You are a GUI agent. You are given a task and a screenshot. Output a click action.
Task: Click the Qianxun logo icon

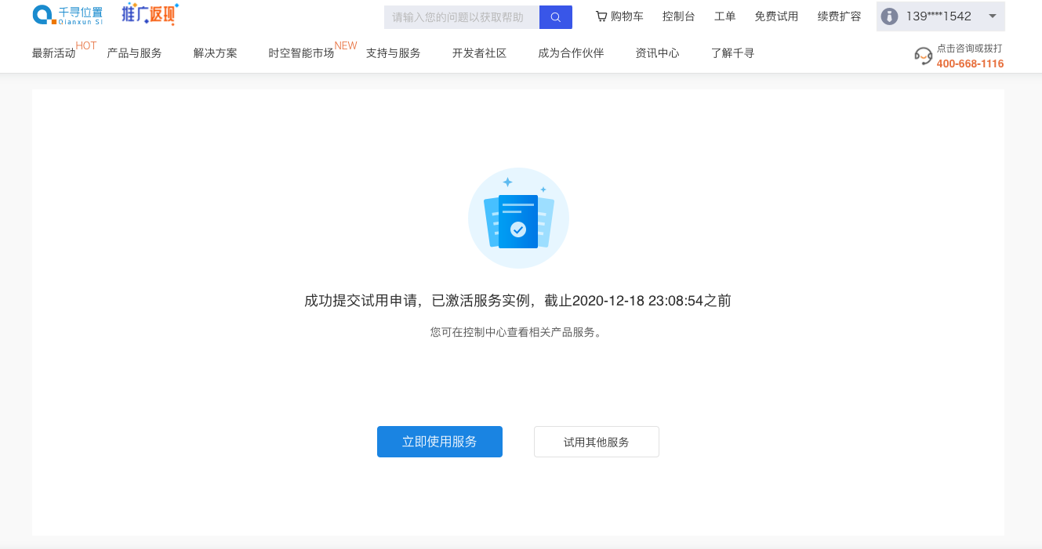click(44, 15)
